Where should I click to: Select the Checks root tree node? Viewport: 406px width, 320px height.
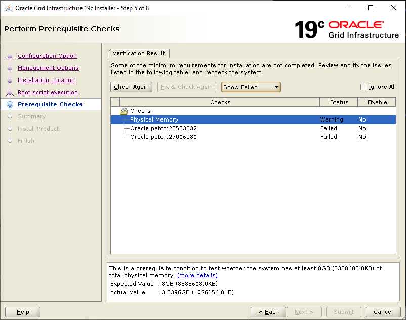point(140,111)
